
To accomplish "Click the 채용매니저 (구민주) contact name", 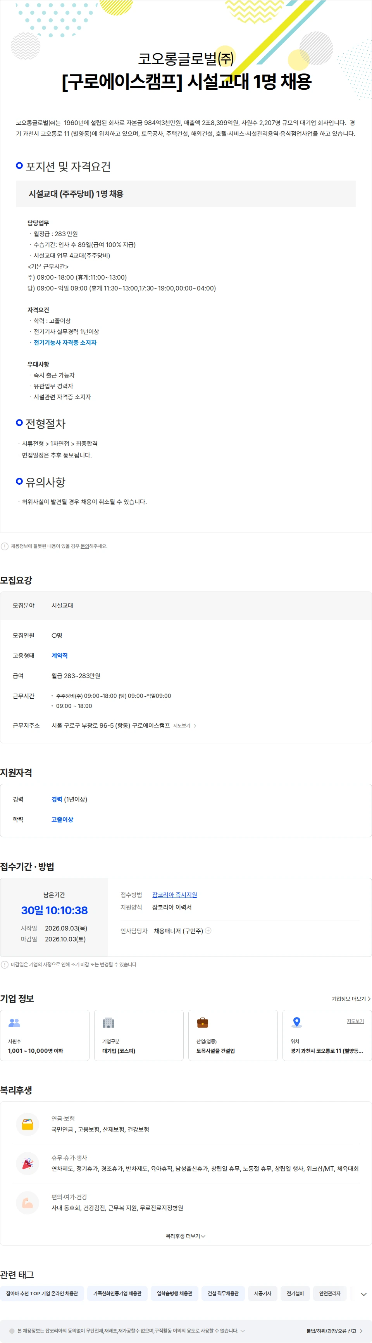I will point(179,931).
